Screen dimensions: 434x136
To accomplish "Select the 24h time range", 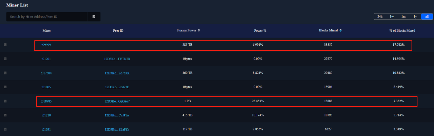I will pos(380,17).
